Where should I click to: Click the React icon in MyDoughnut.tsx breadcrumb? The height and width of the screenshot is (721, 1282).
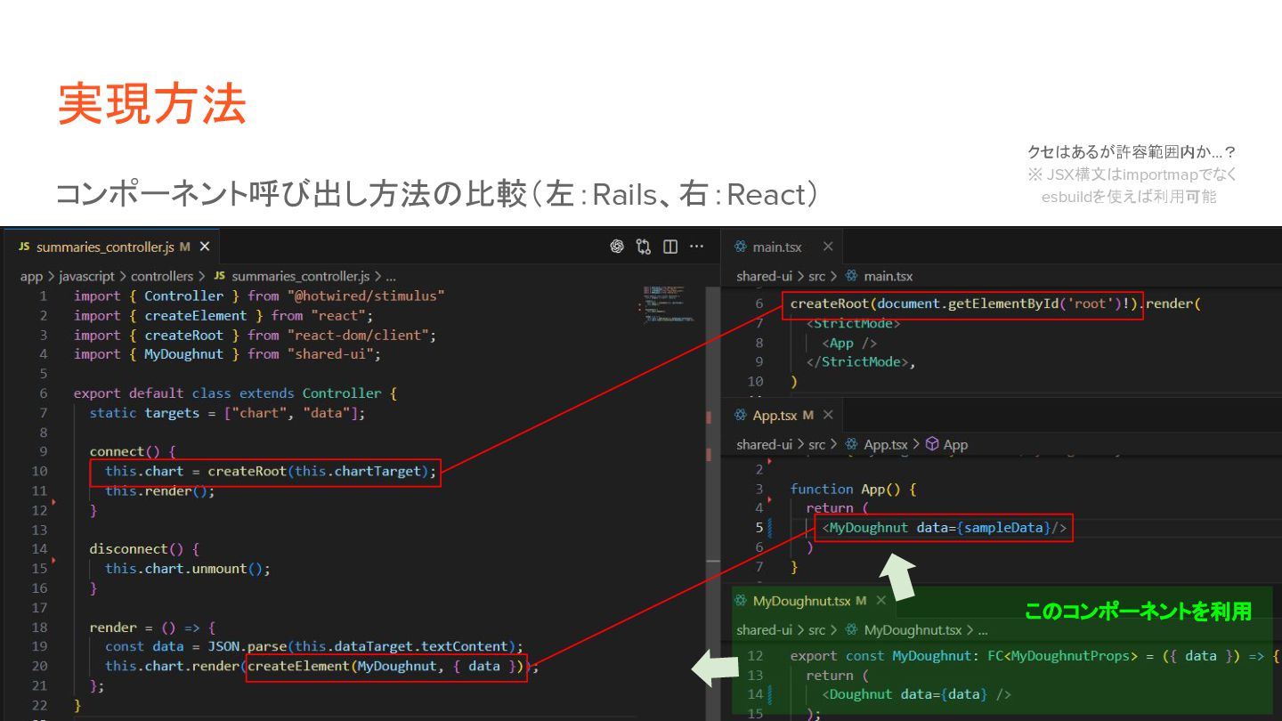(x=852, y=629)
